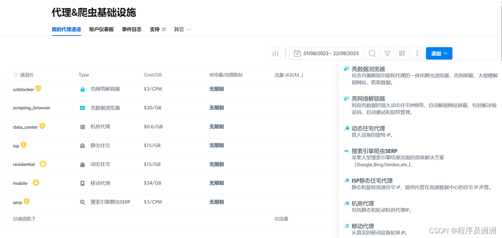Click the 总通道数 7 footer text
The image size is (502, 238).
pyautogui.click(x=24, y=219)
